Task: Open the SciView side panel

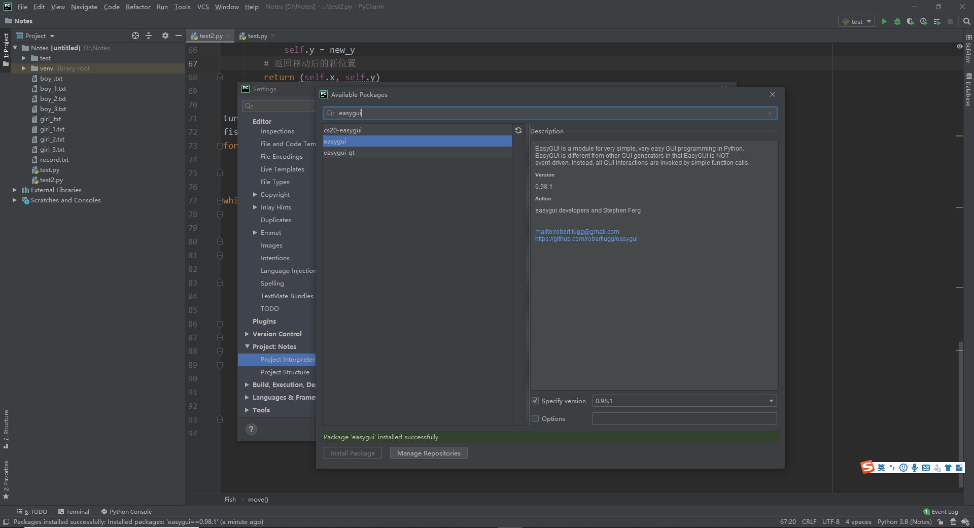Action: coord(968,49)
